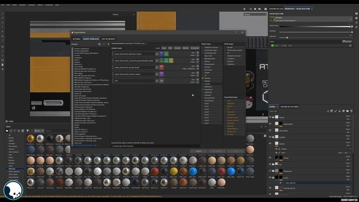Toggle visibility of the Paint effect
The width and height of the screenshot is (359, 202).
277,153
